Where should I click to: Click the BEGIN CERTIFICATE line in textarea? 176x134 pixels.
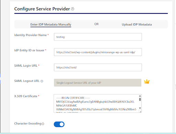(x=73, y=98)
